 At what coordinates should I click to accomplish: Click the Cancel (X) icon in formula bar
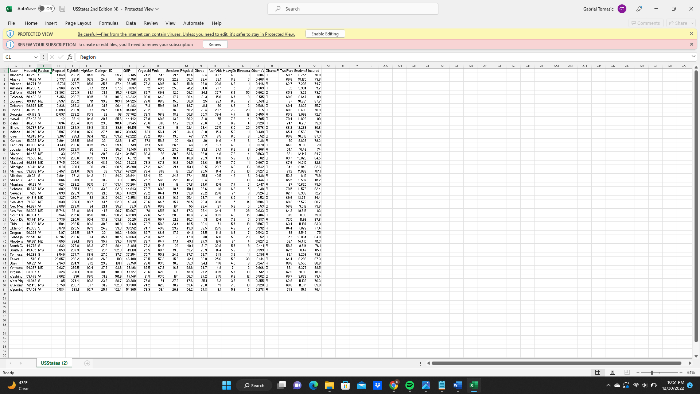52,57
